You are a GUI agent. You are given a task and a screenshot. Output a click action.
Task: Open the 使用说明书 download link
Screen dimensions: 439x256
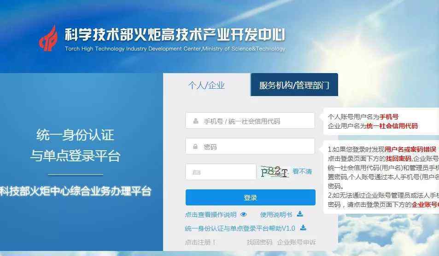click(x=276, y=215)
